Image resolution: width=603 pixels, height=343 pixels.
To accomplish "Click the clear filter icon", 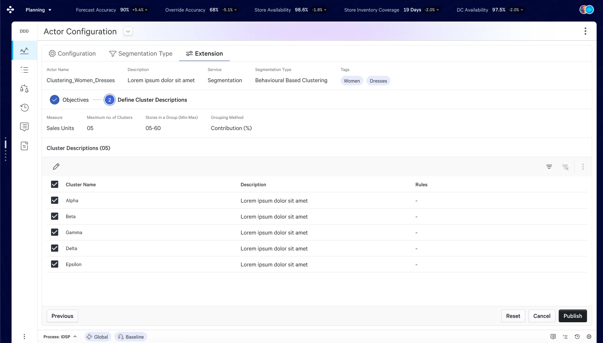I will pyautogui.click(x=566, y=167).
